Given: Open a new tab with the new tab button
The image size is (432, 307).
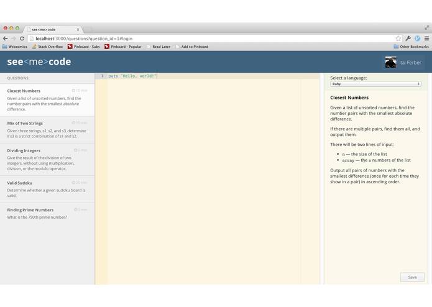Looking at the screenshot, I should 88,29.
